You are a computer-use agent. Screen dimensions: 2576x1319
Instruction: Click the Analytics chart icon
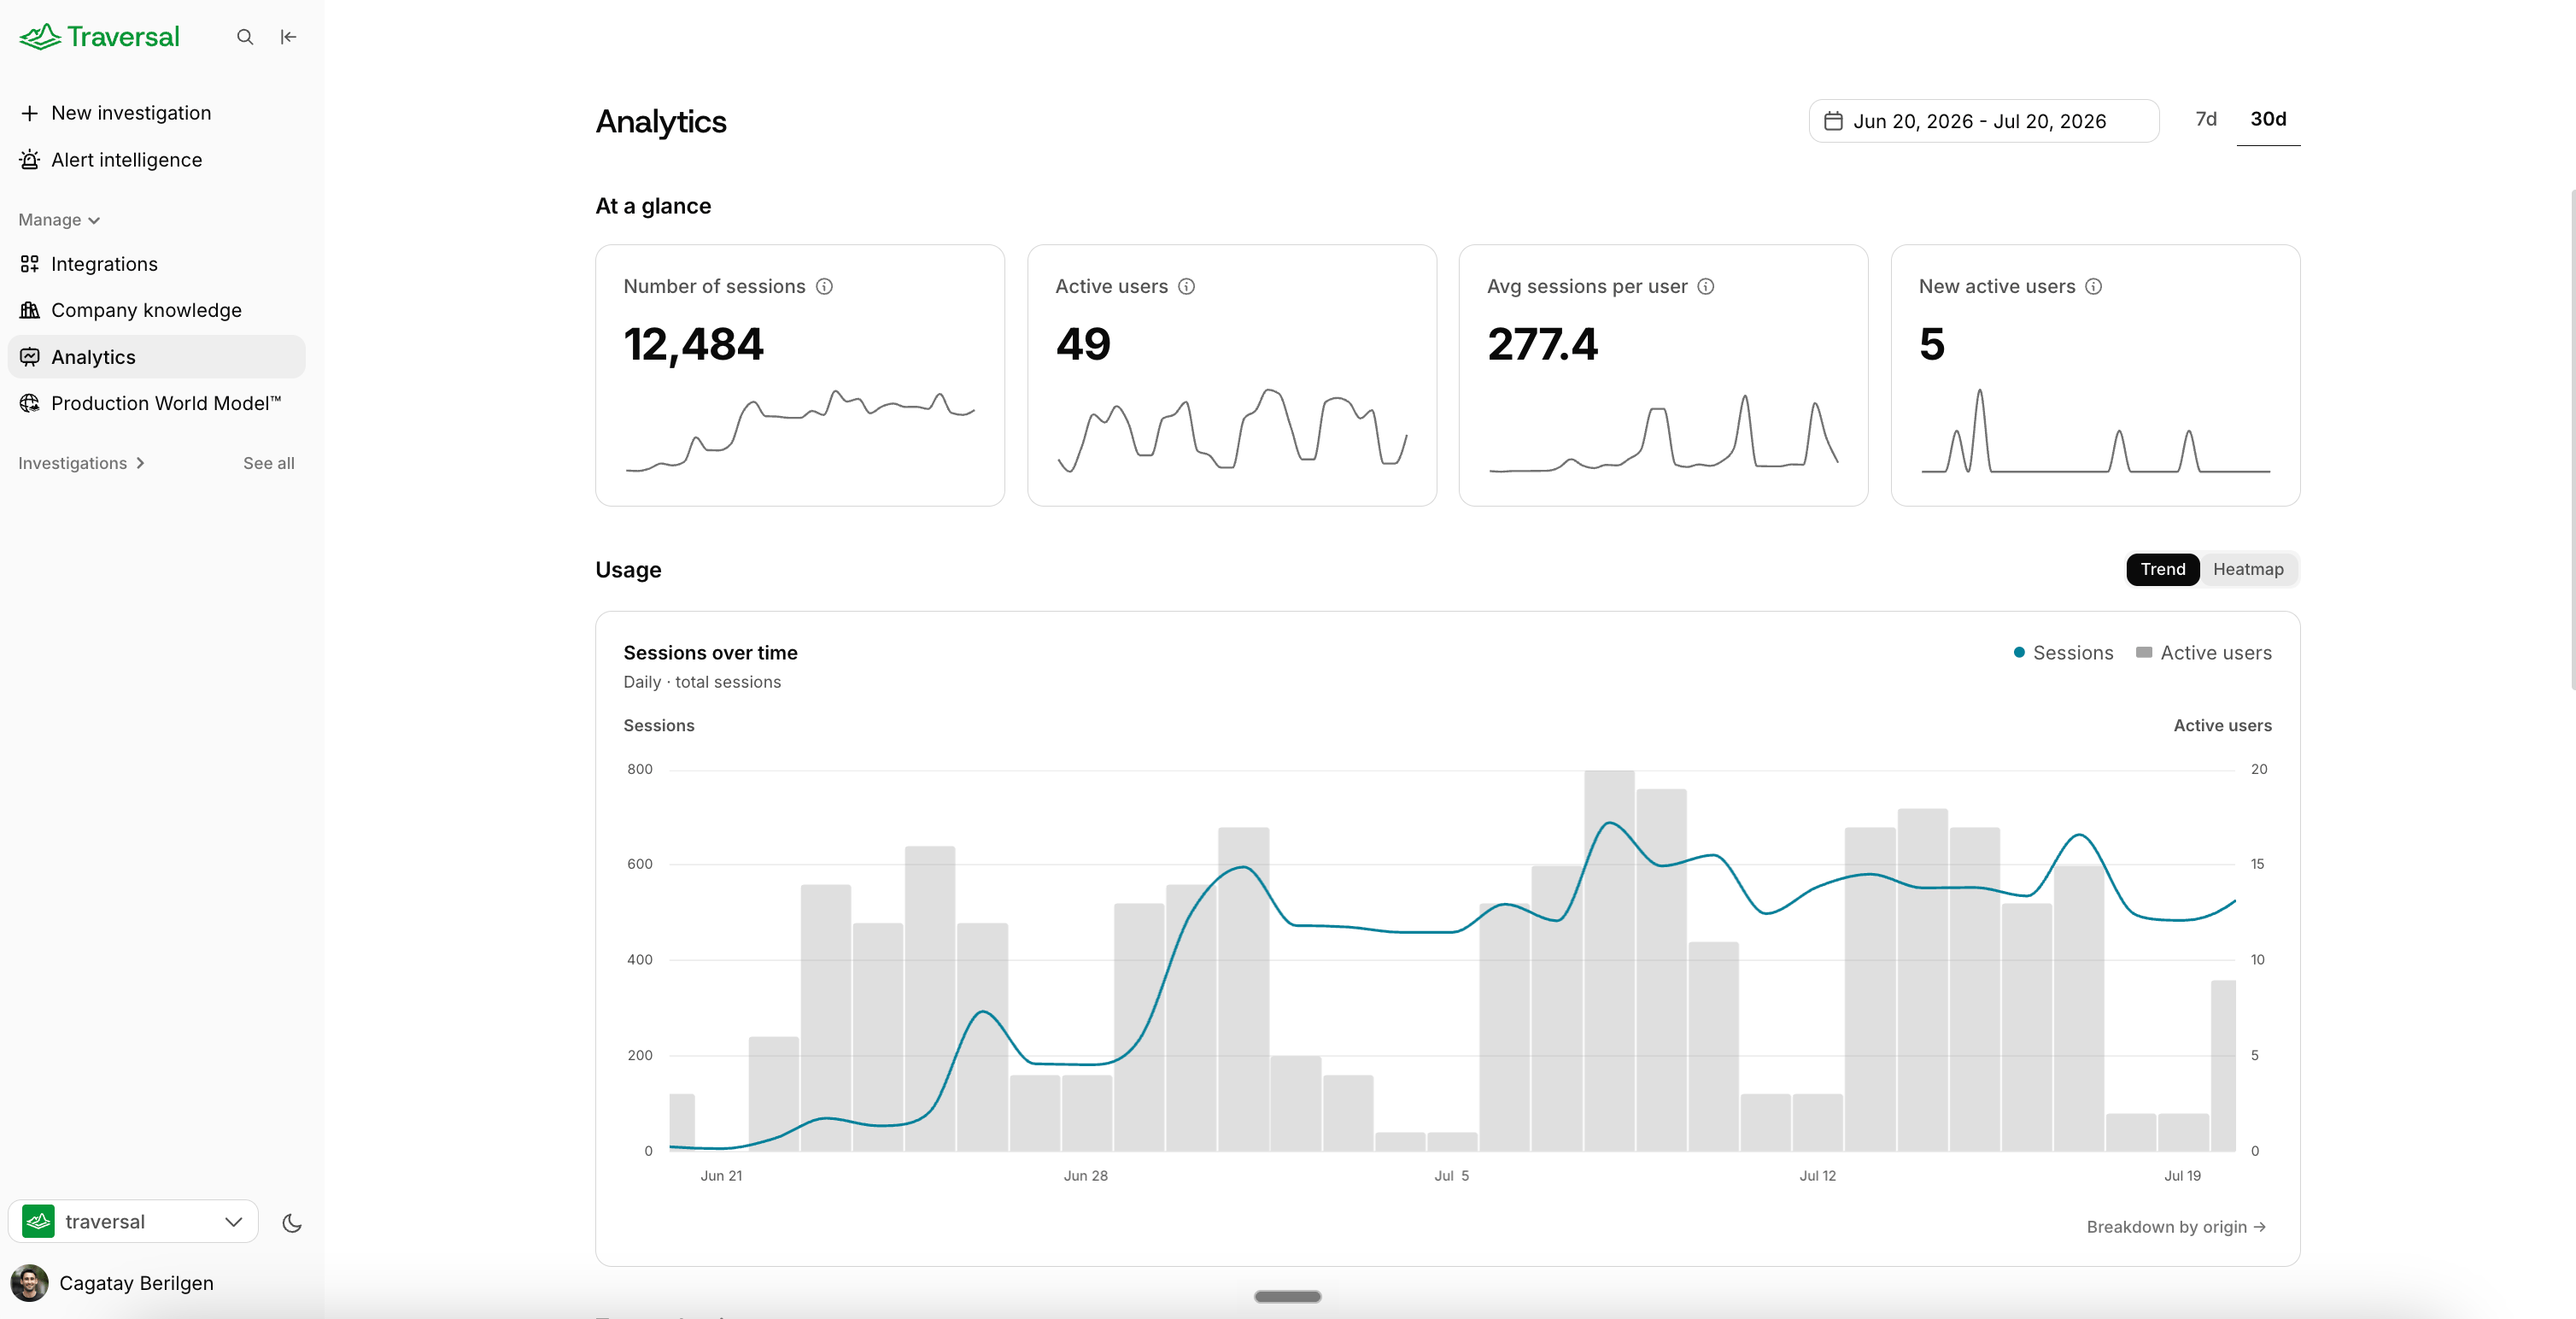click(30, 357)
